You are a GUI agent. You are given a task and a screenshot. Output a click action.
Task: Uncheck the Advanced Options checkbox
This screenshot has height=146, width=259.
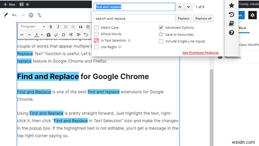[161, 28]
